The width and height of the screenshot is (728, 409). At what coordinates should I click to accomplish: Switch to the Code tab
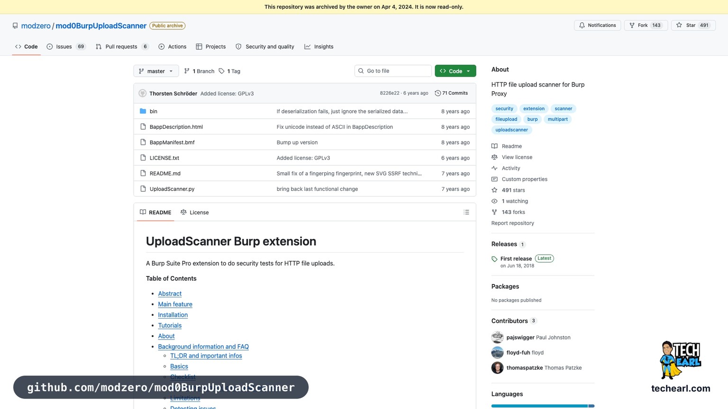27,46
